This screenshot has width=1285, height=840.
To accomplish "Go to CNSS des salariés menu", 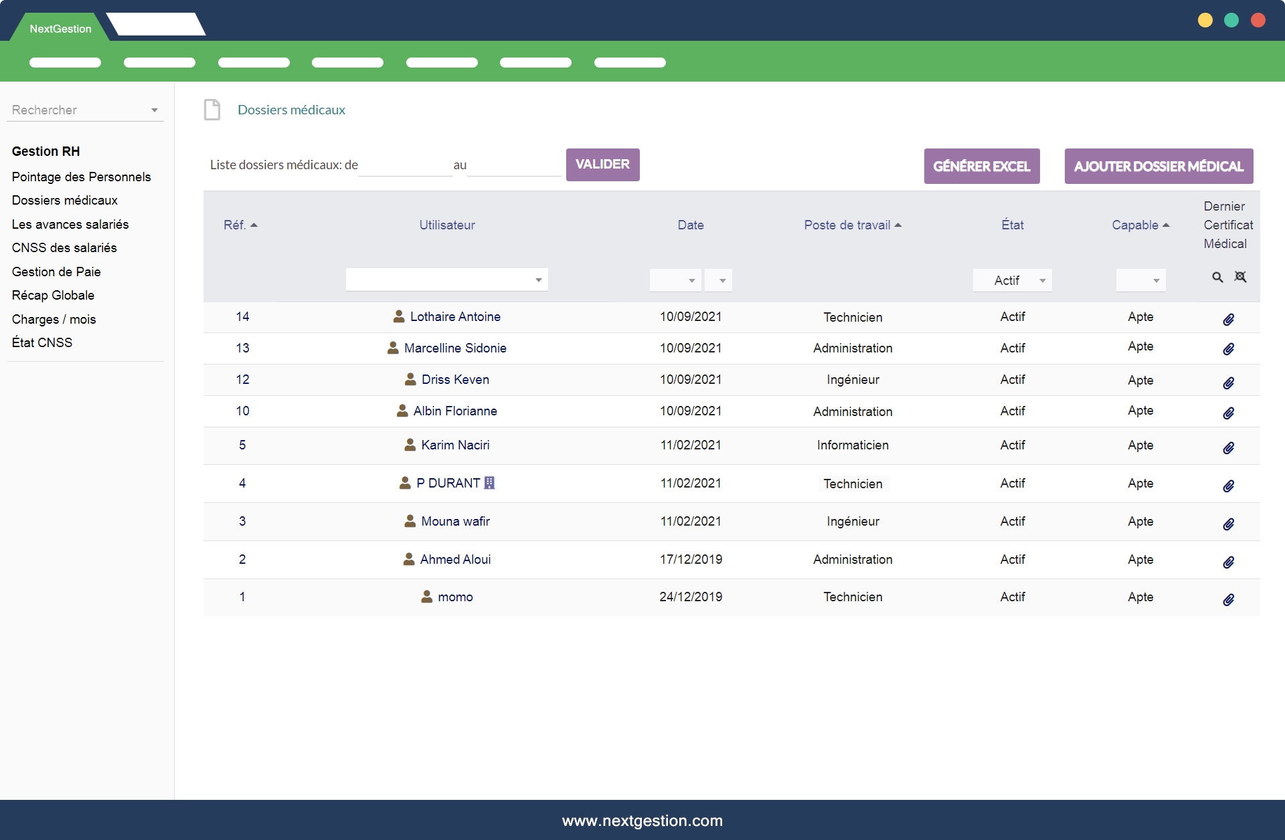I will pyautogui.click(x=64, y=247).
